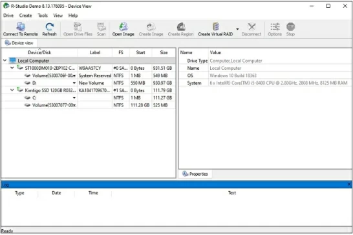Open dropdown arrow on Volume{5300706f row
The image size is (353, 235).
(x=75, y=76)
